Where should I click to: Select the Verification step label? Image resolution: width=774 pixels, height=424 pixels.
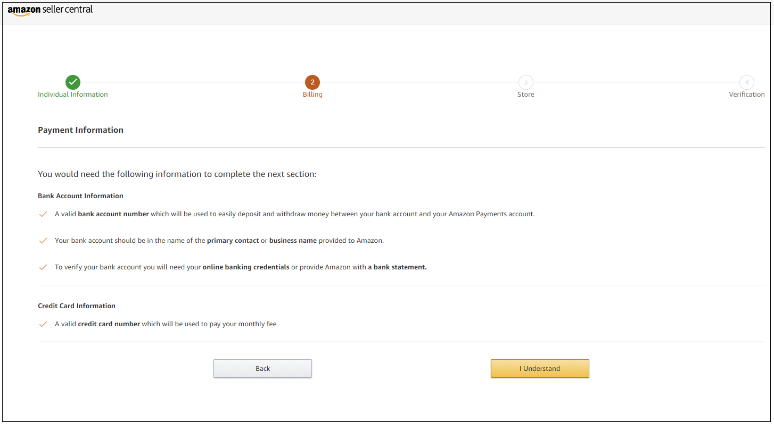tap(747, 95)
